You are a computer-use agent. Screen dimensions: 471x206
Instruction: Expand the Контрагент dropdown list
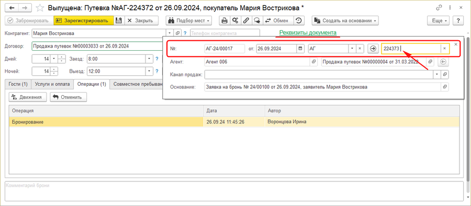pos(170,33)
